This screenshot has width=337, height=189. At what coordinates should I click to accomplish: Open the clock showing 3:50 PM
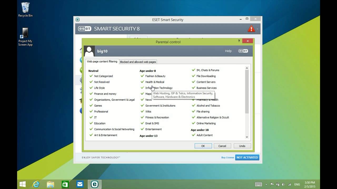point(310,184)
